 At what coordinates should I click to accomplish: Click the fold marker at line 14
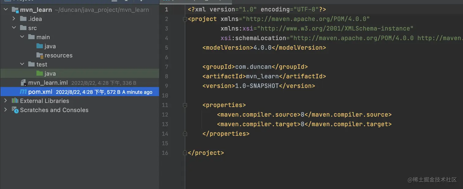click(185, 134)
